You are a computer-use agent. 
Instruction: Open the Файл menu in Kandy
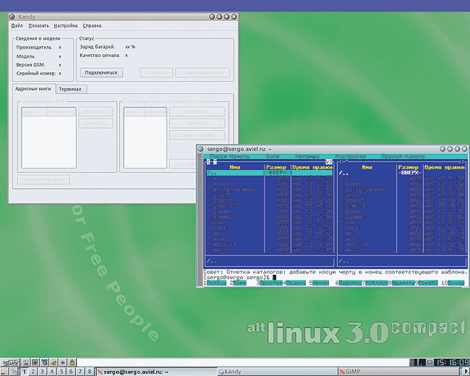click(x=17, y=26)
